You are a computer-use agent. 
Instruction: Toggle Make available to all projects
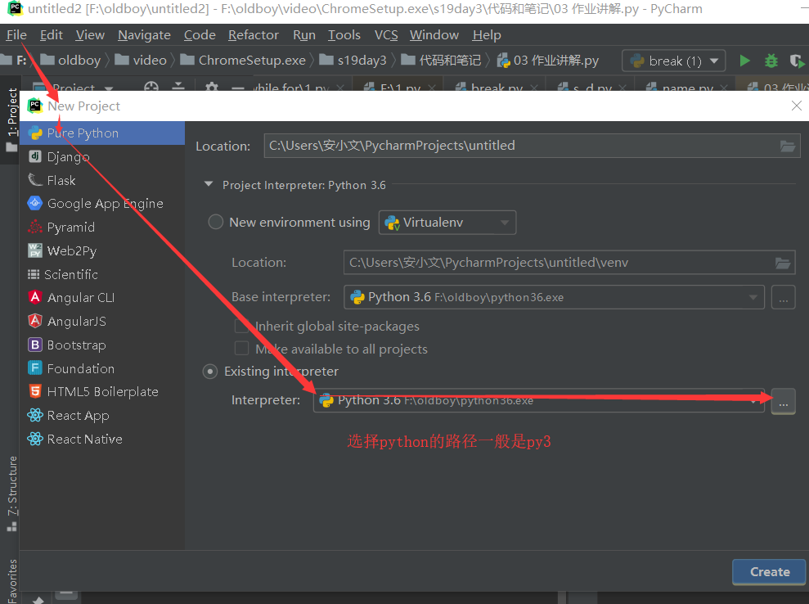tap(241, 349)
